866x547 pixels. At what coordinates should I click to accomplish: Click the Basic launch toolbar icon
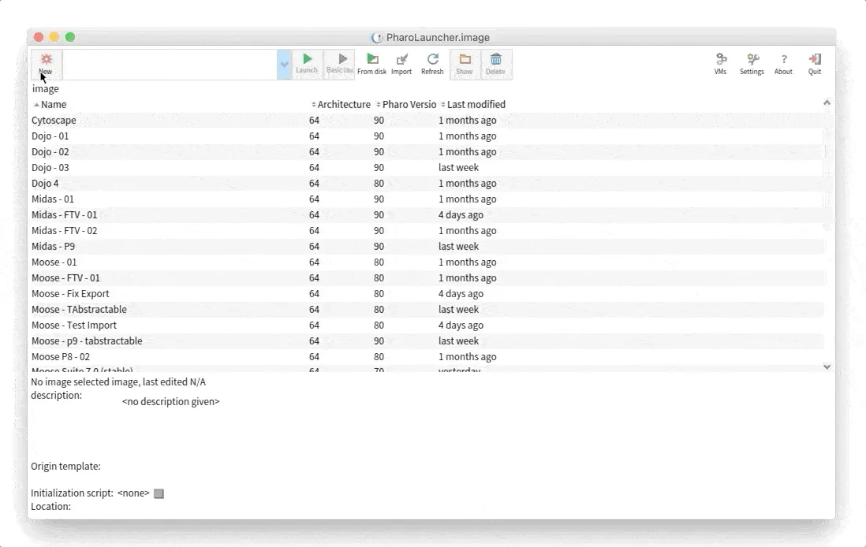point(340,64)
